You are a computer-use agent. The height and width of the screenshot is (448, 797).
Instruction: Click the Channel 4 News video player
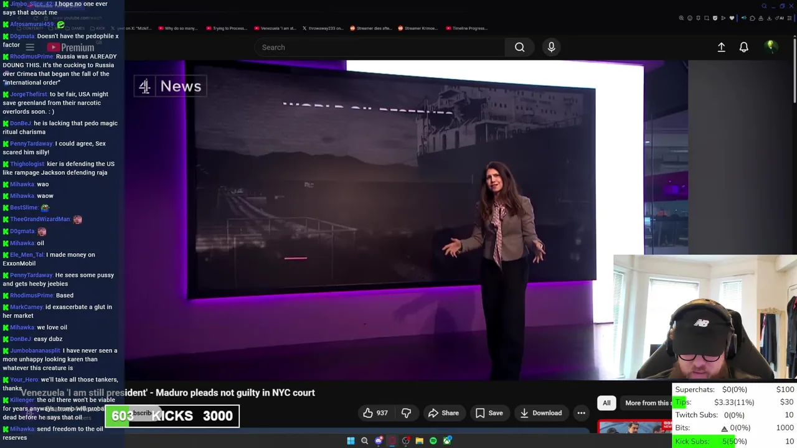coord(406,220)
